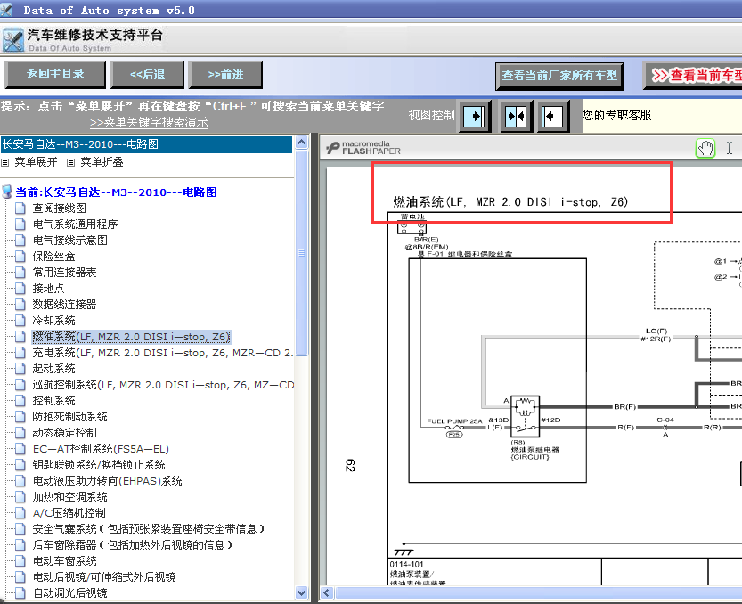The height and width of the screenshot is (604, 742).
Task: Click document icon beside 冷却系统
Action: click(20, 321)
